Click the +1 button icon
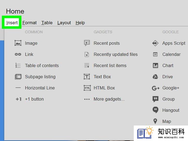This screenshot has width=188, height=141. (19, 99)
